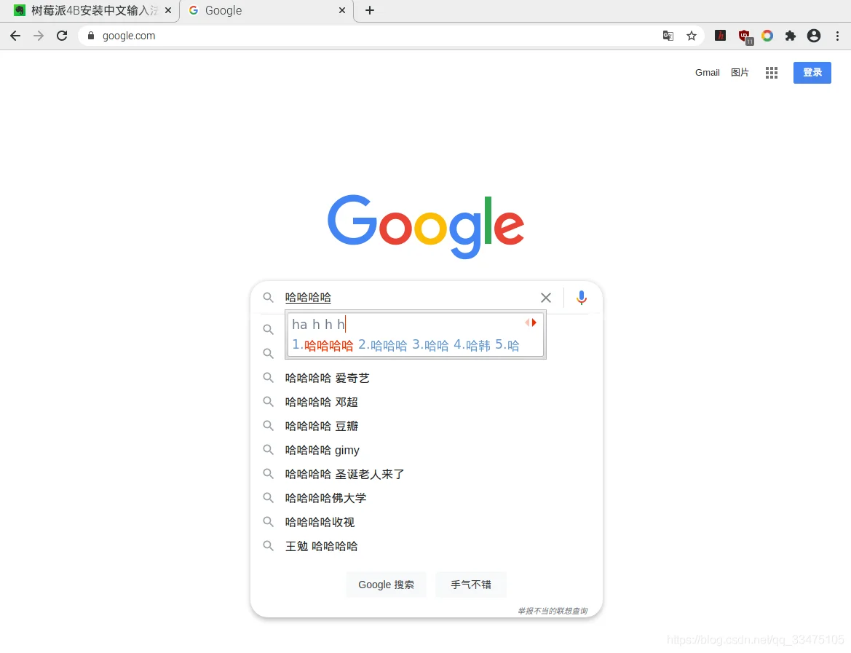Click the lock icon beside google.com
851x653 pixels.
pos(91,36)
